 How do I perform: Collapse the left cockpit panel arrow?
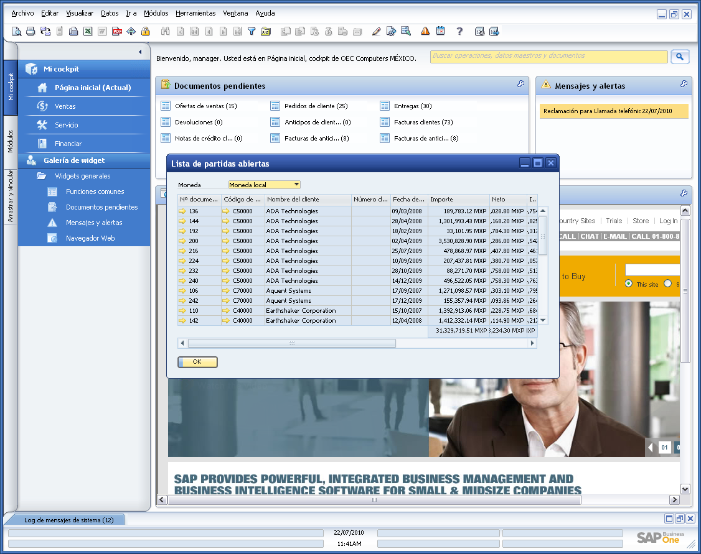pos(140,52)
